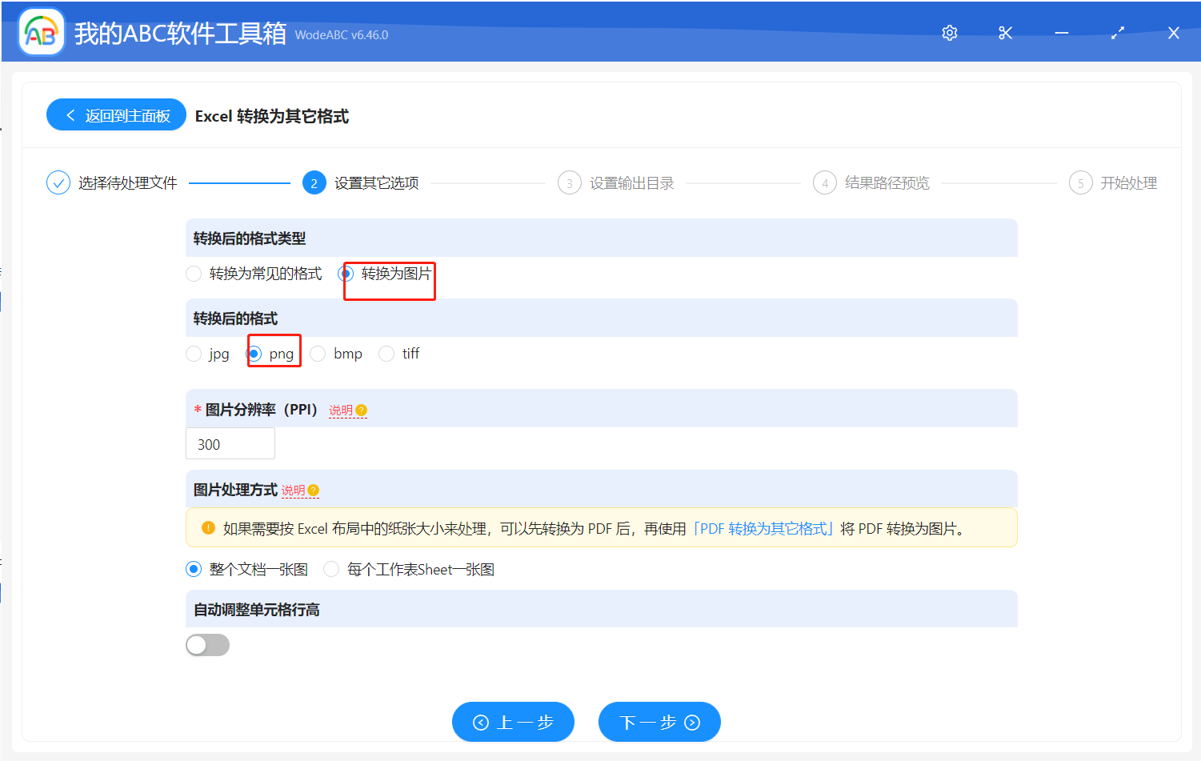The width and height of the screenshot is (1201, 761).
Task: Click 返回到主面板 to go back
Action: click(116, 114)
